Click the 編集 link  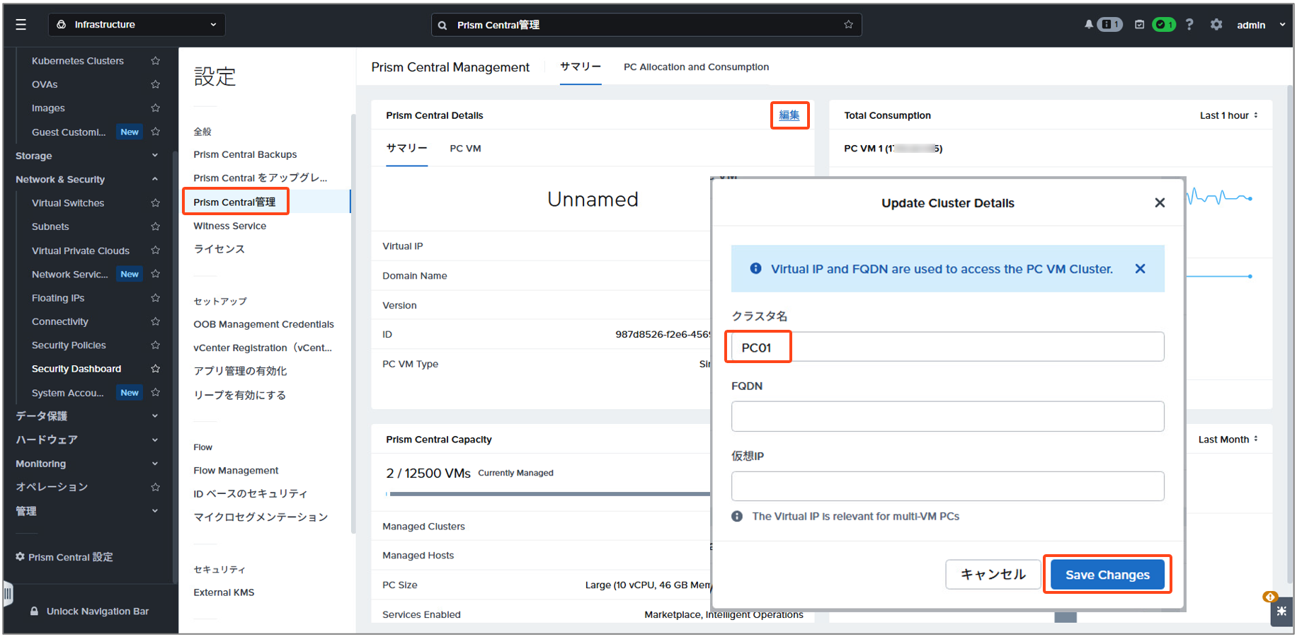coord(789,115)
